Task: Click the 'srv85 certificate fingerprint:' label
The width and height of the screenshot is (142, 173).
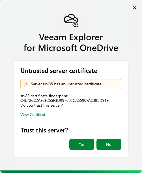Action: (44, 96)
